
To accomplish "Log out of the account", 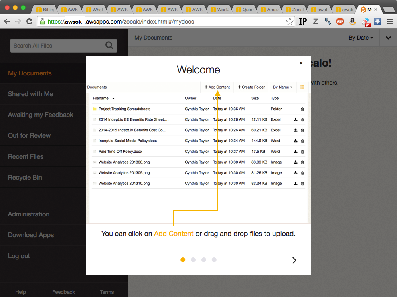I will point(19,256).
